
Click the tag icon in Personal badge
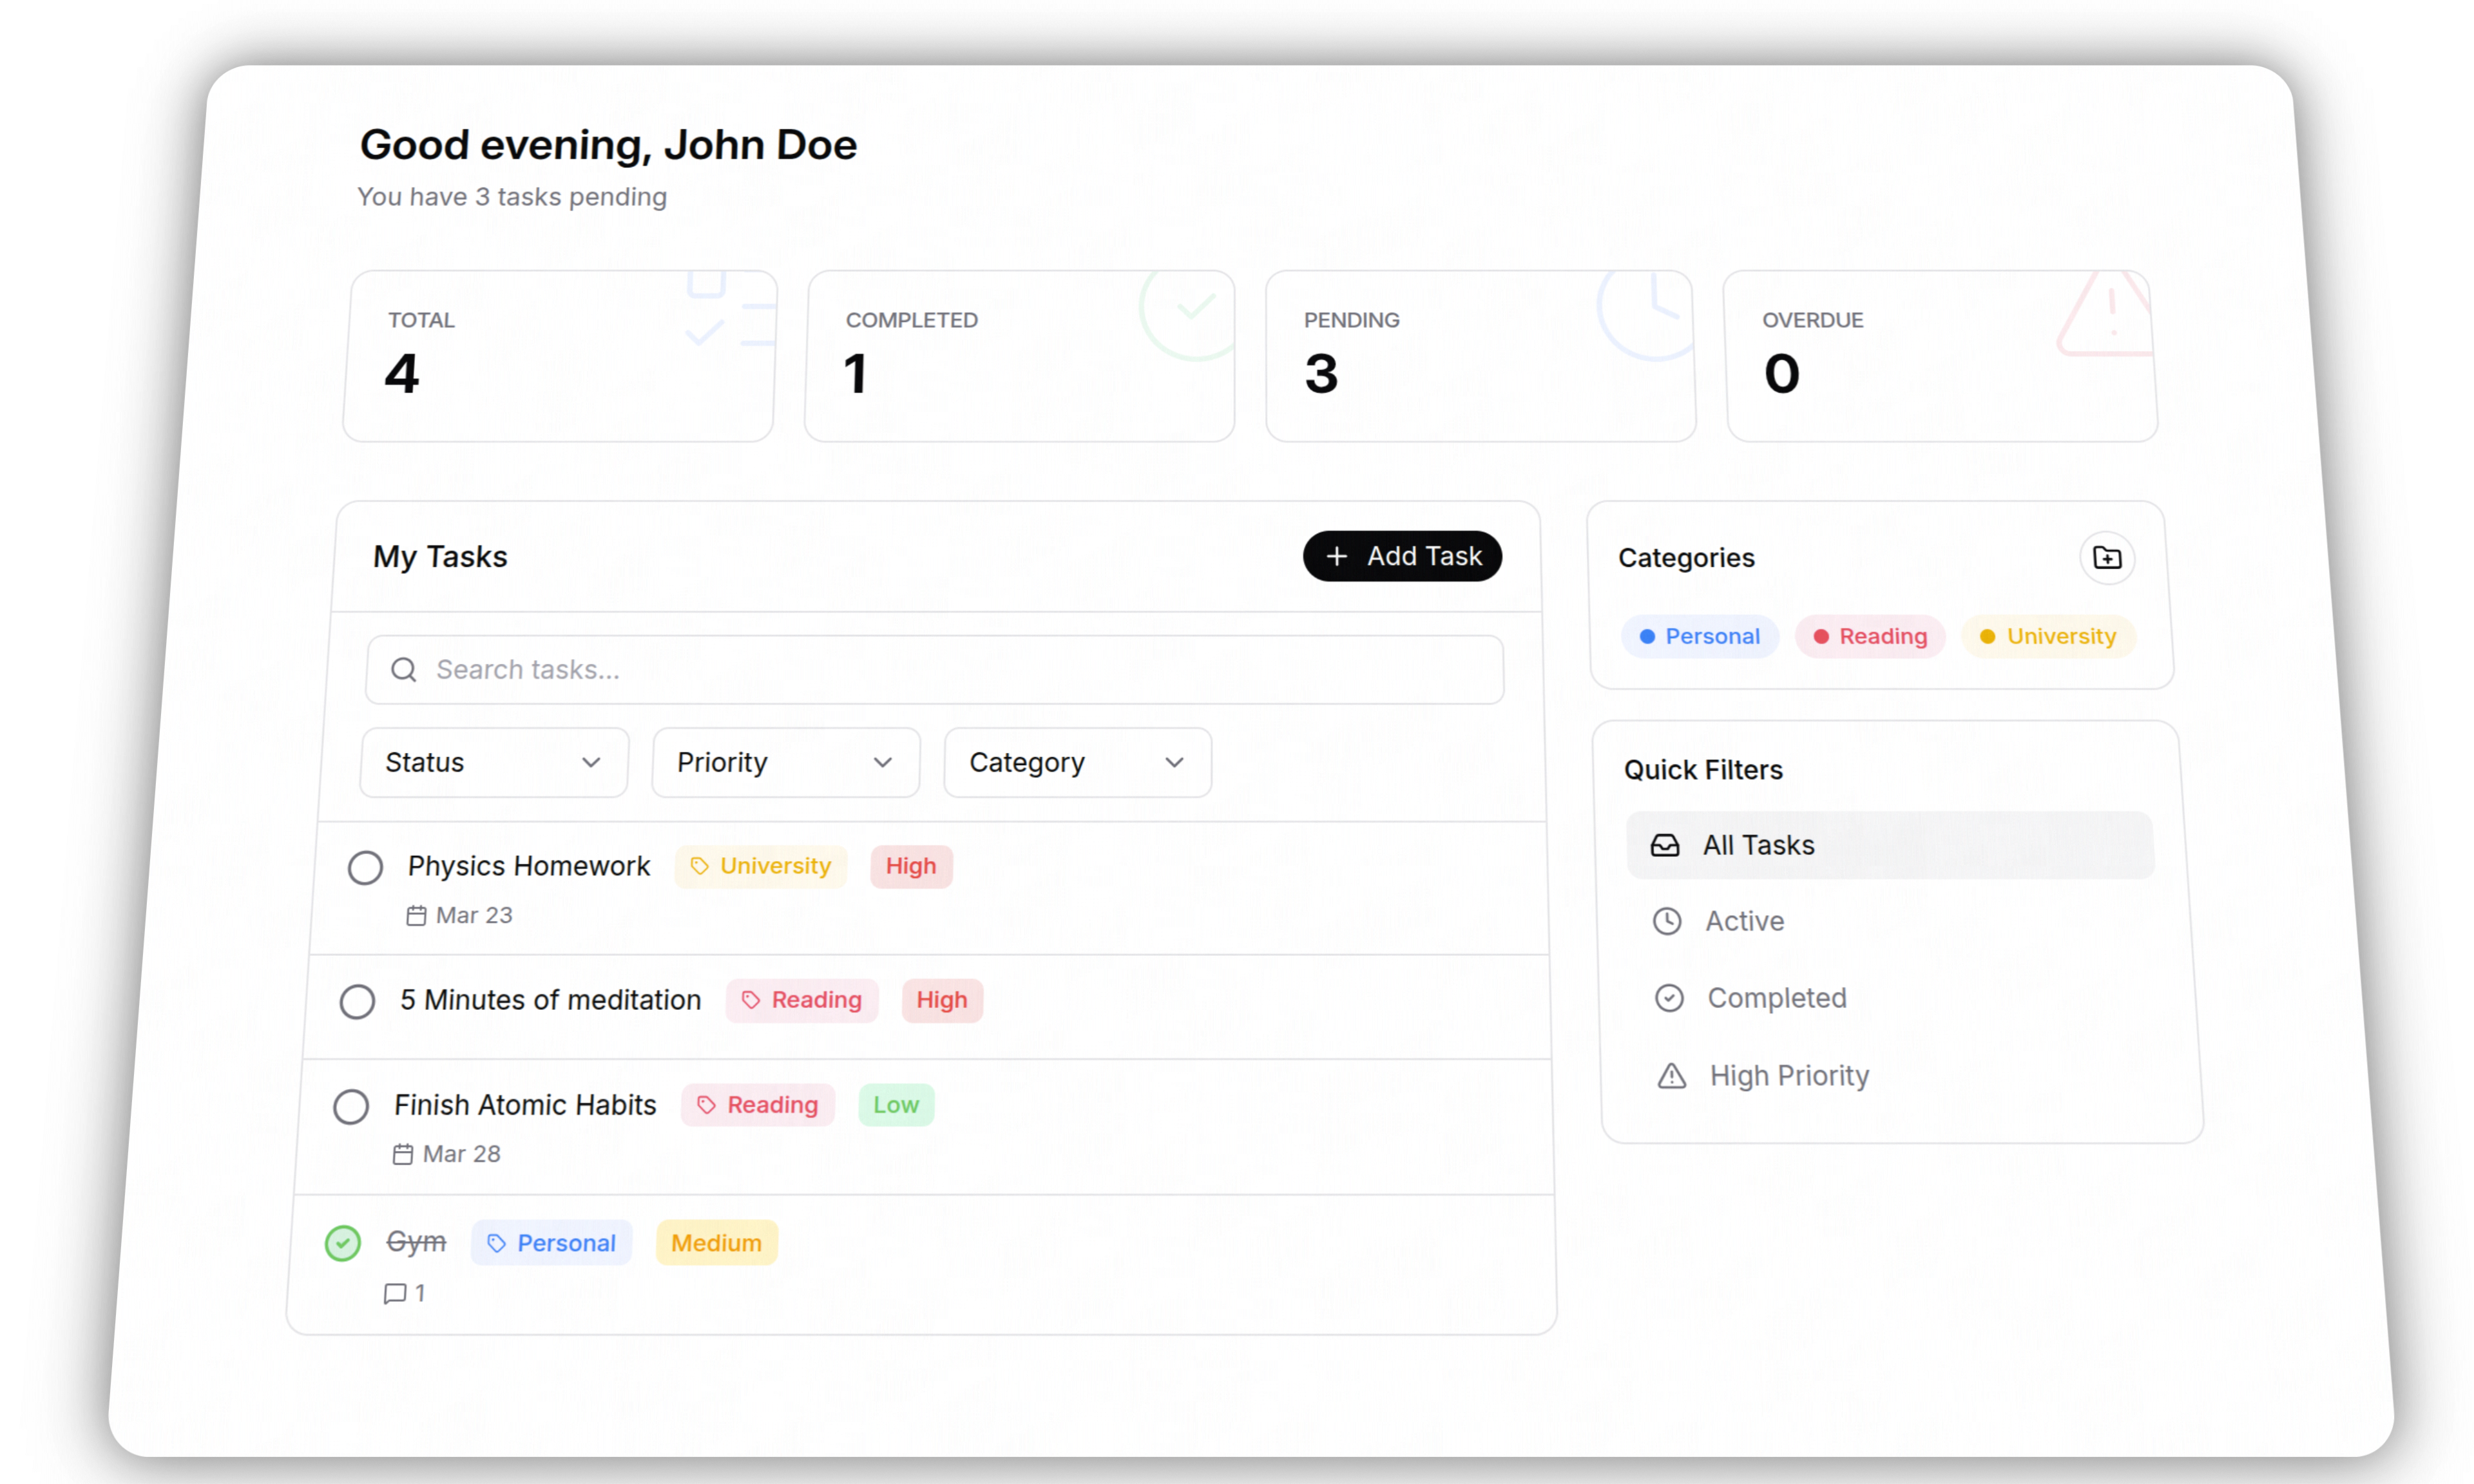496,1243
